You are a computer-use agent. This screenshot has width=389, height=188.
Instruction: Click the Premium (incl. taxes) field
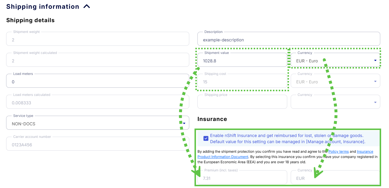pos(242,178)
